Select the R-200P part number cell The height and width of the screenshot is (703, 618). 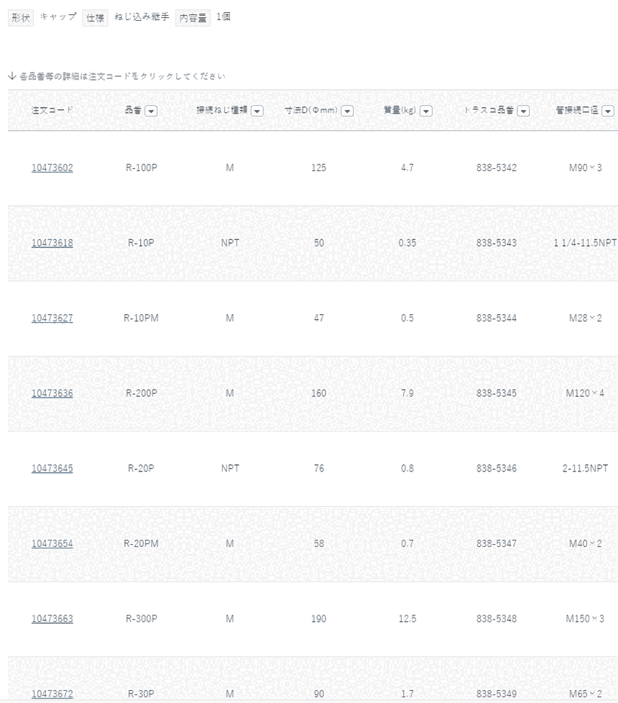coord(142,393)
